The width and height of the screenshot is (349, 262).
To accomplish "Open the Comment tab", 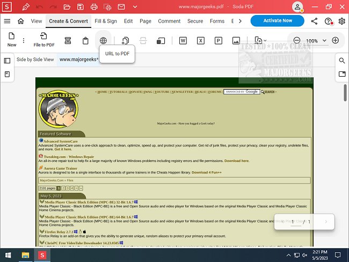I will pos(169,21).
